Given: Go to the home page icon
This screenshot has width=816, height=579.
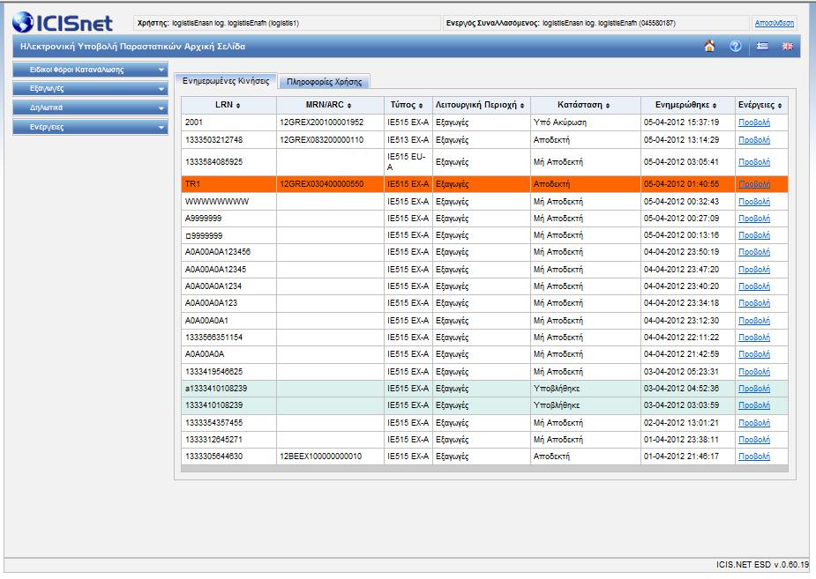Looking at the screenshot, I should tap(709, 46).
